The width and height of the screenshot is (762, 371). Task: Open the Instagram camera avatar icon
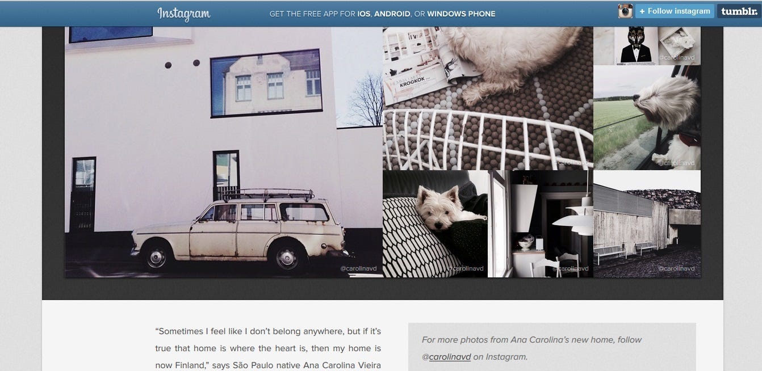(x=625, y=11)
